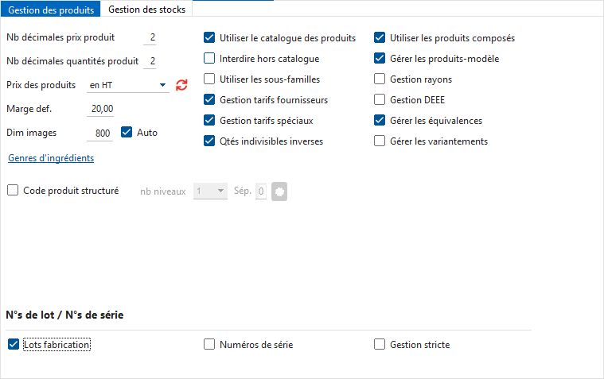
Task: Toggle Utiliser les sous-familles checkbox
Action: [x=209, y=79]
